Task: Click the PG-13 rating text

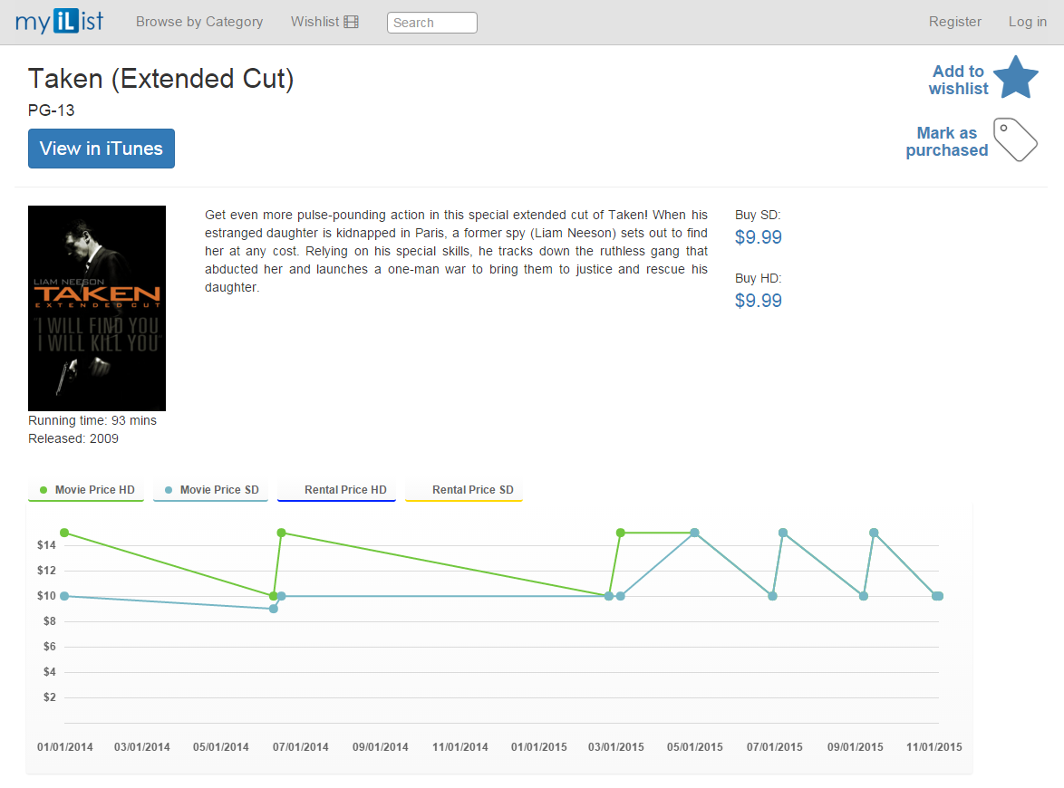Action: (51, 111)
